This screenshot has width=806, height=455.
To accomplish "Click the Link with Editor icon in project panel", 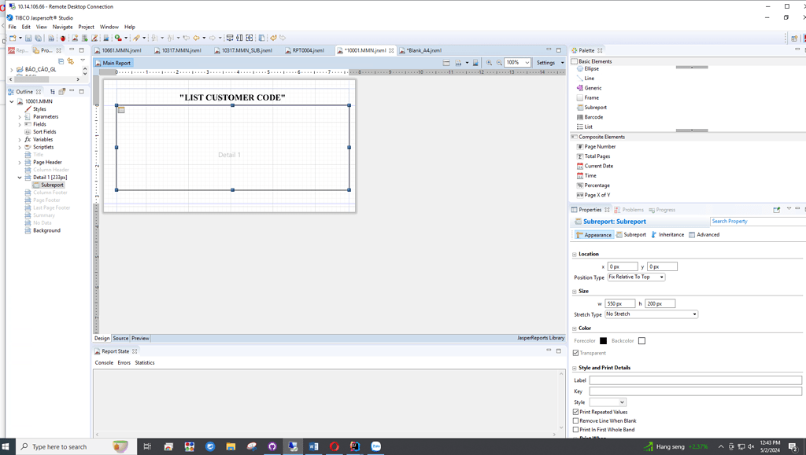I will (x=70, y=61).
